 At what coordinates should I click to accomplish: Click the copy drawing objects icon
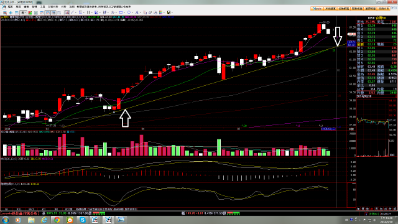[x=145, y=12]
